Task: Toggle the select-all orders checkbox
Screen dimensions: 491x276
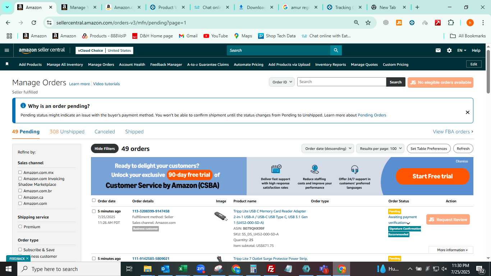Action: click(94, 201)
